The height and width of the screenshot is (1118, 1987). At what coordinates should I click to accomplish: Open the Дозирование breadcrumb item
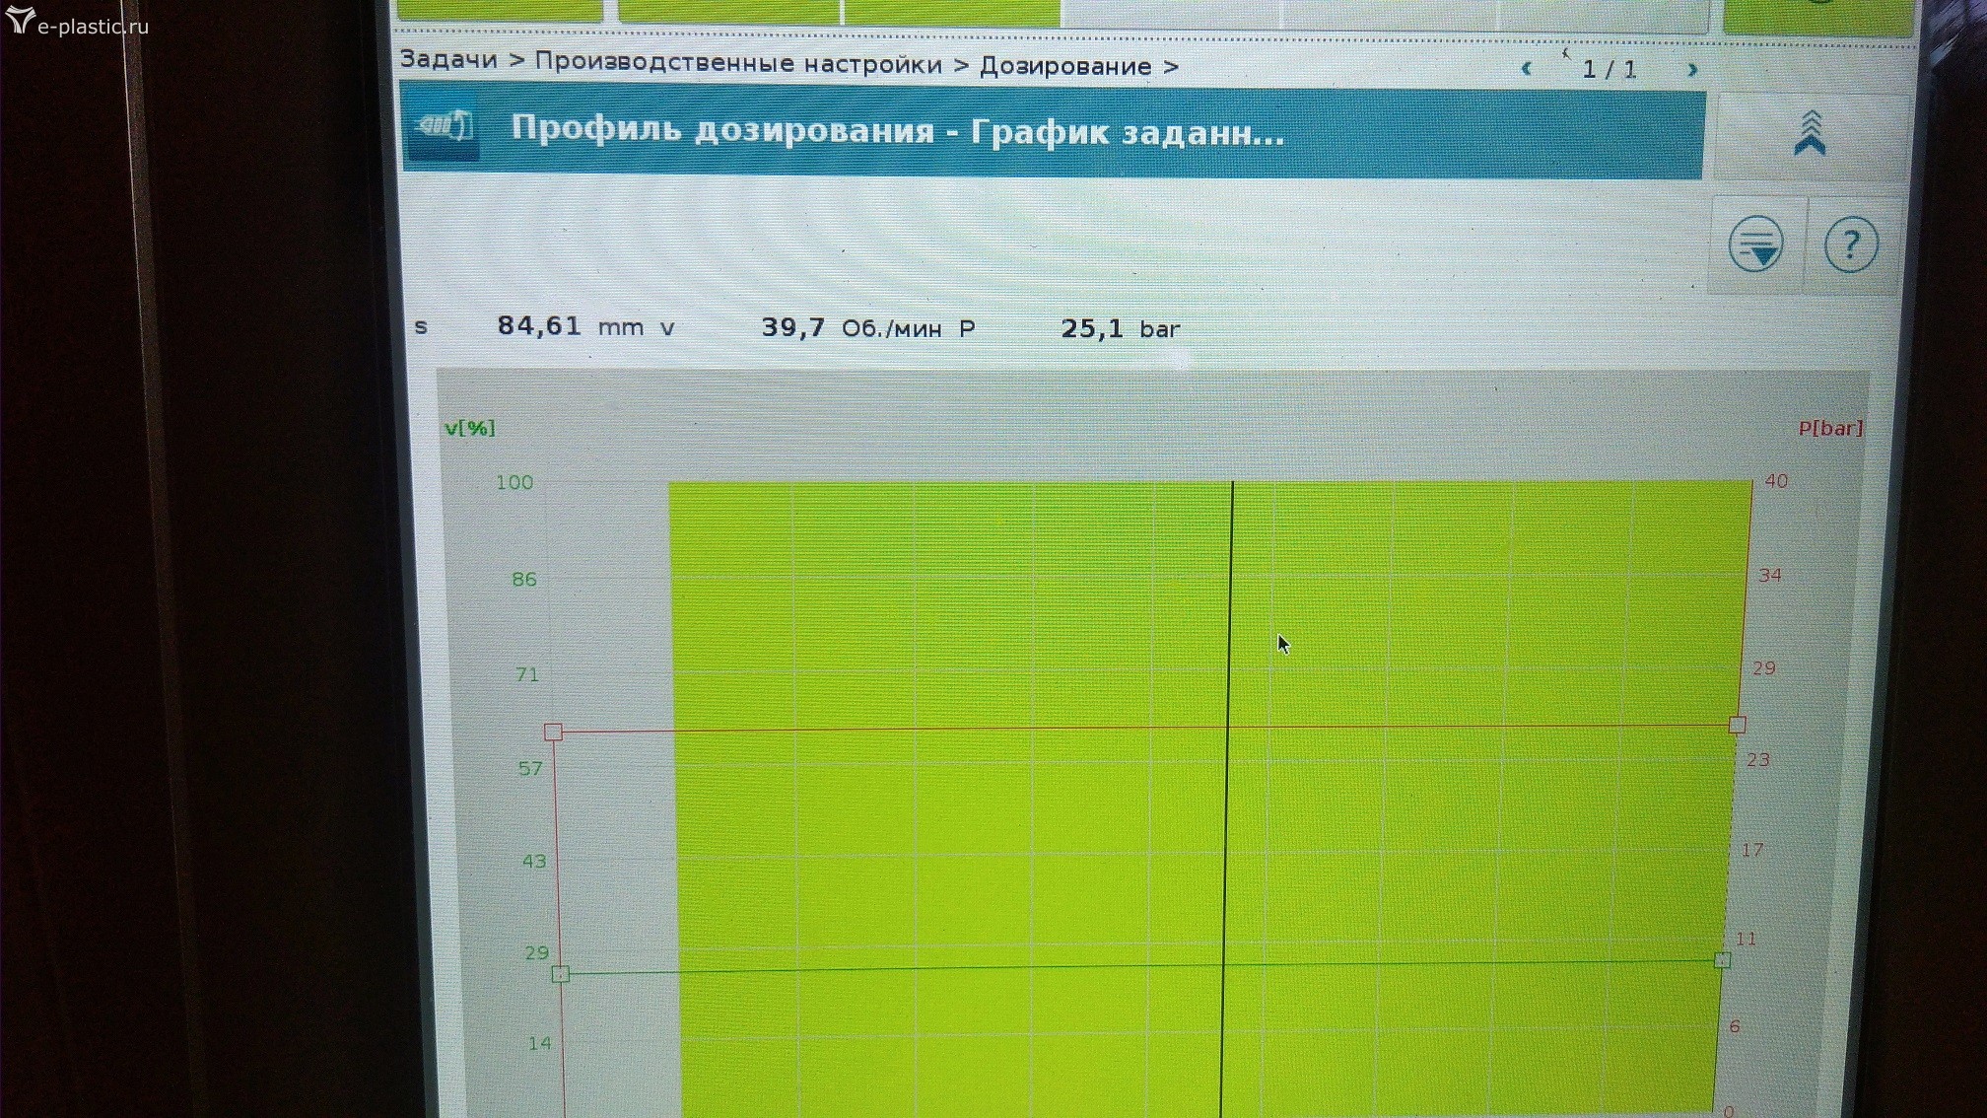point(1064,66)
